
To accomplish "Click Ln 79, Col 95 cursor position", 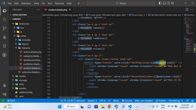I will (73, 101).
